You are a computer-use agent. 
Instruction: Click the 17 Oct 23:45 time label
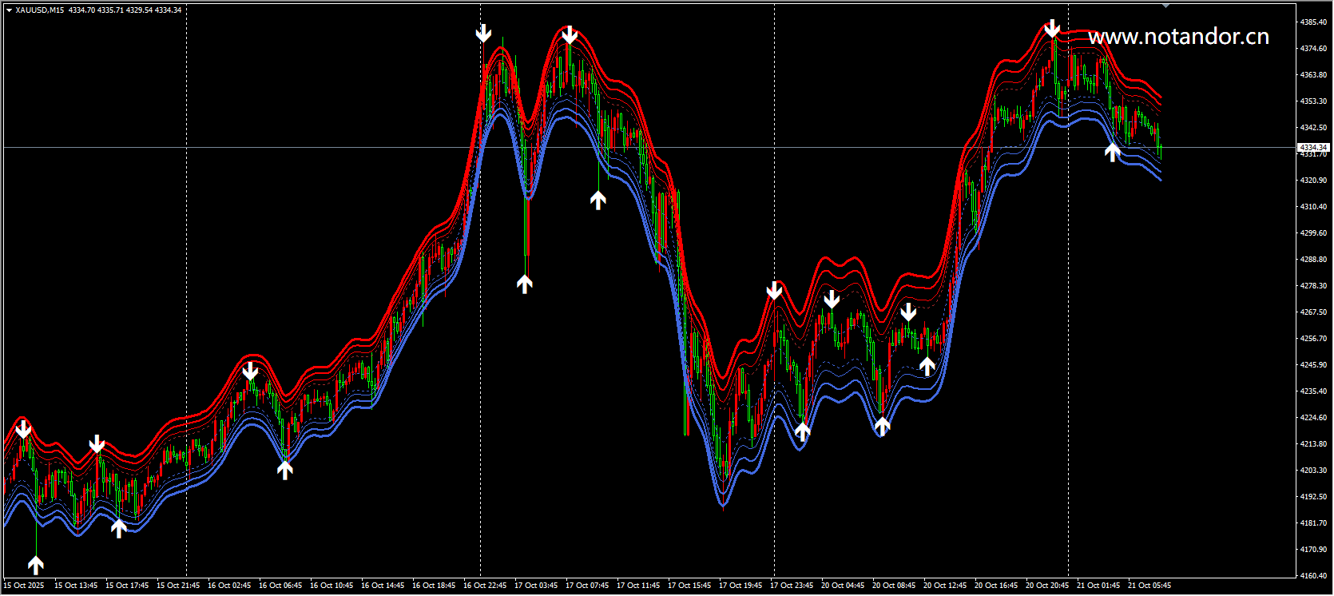(792, 586)
